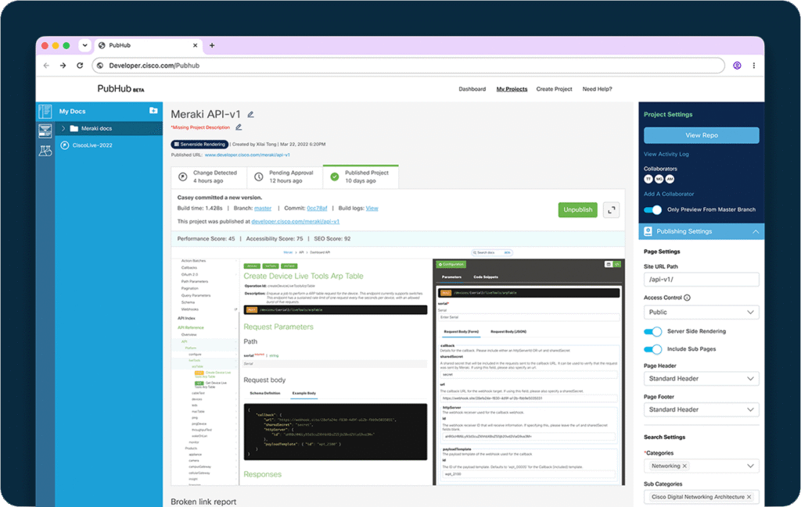The image size is (801, 507).
Task: Select Schema Definition tab in preview
Action: click(x=264, y=393)
